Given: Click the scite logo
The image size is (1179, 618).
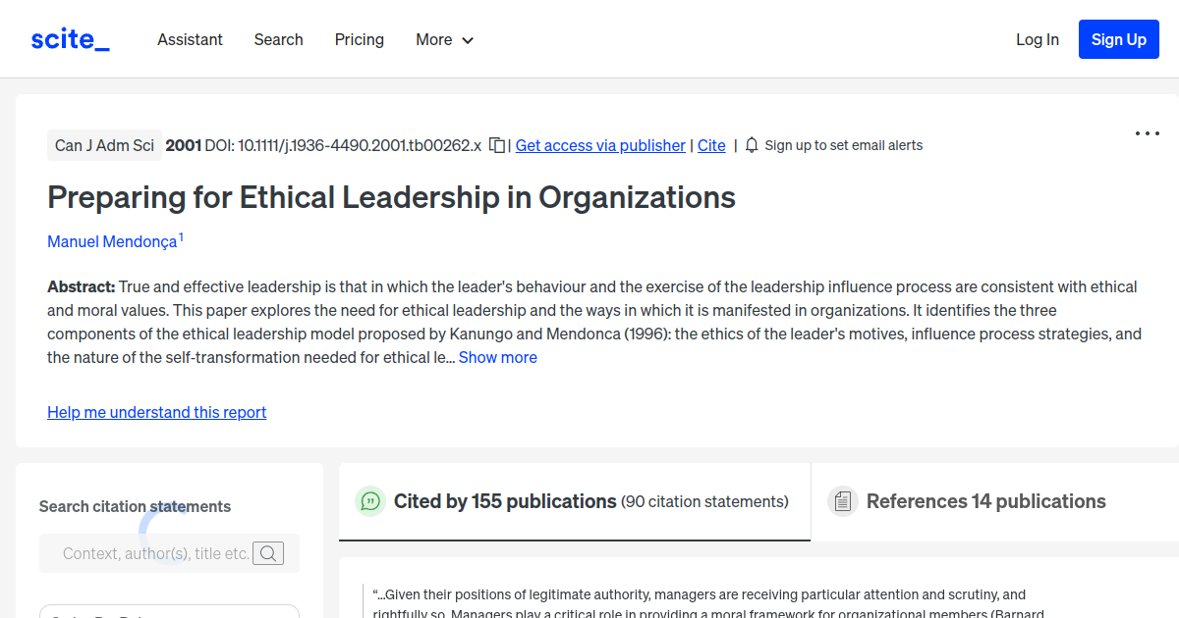Looking at the screenshot, I should [69, 38].
